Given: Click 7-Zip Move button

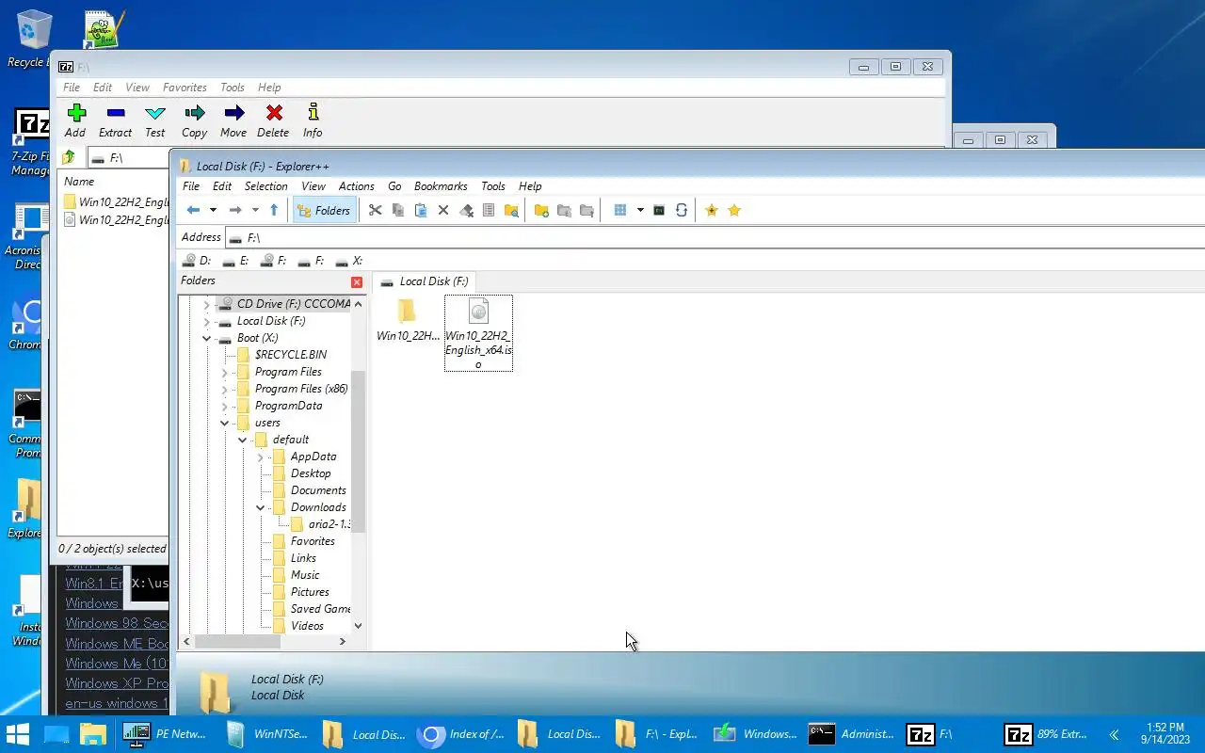Looking at the screenshot, I should tap(233, 120).
